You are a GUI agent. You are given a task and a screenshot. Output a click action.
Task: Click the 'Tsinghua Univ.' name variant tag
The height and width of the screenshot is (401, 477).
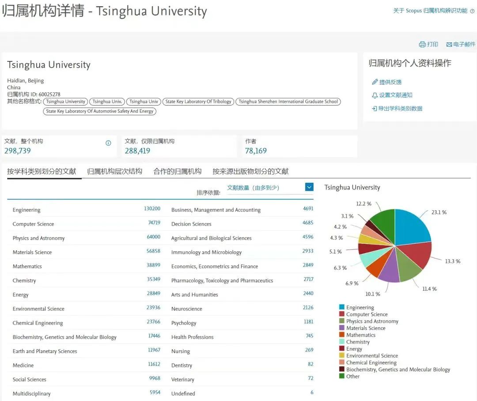point(107,102)
